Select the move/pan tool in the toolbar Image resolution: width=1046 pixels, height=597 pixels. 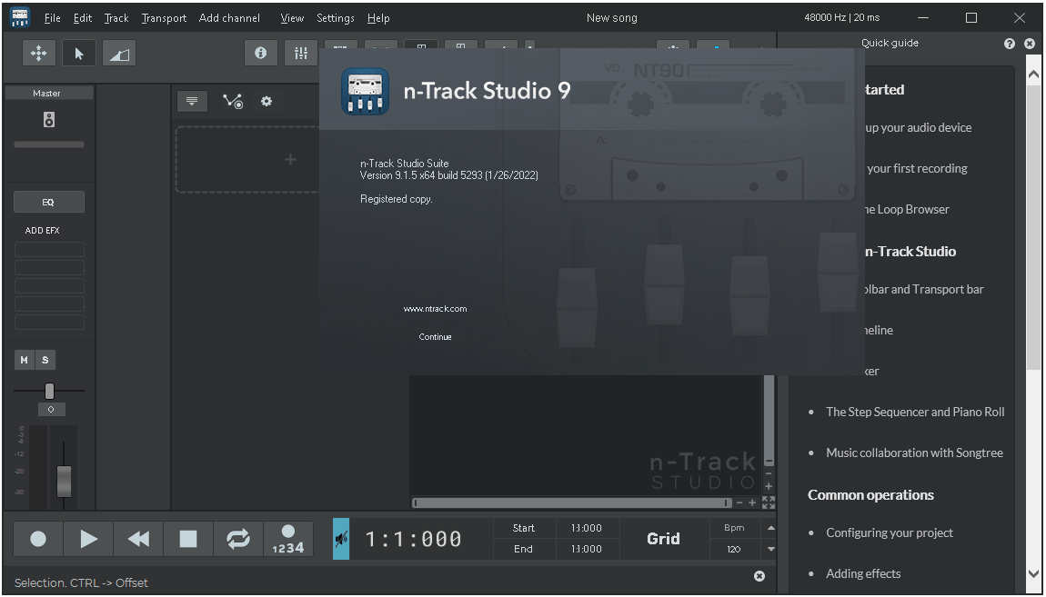[39, 54]
